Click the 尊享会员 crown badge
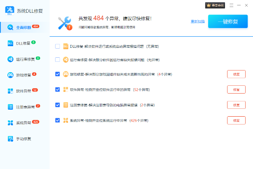 coord(215,5)
